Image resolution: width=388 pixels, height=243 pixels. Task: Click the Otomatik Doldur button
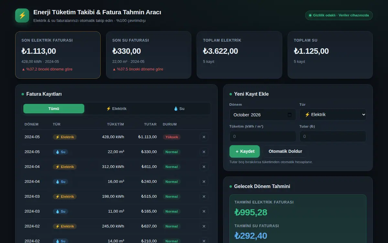285,151
